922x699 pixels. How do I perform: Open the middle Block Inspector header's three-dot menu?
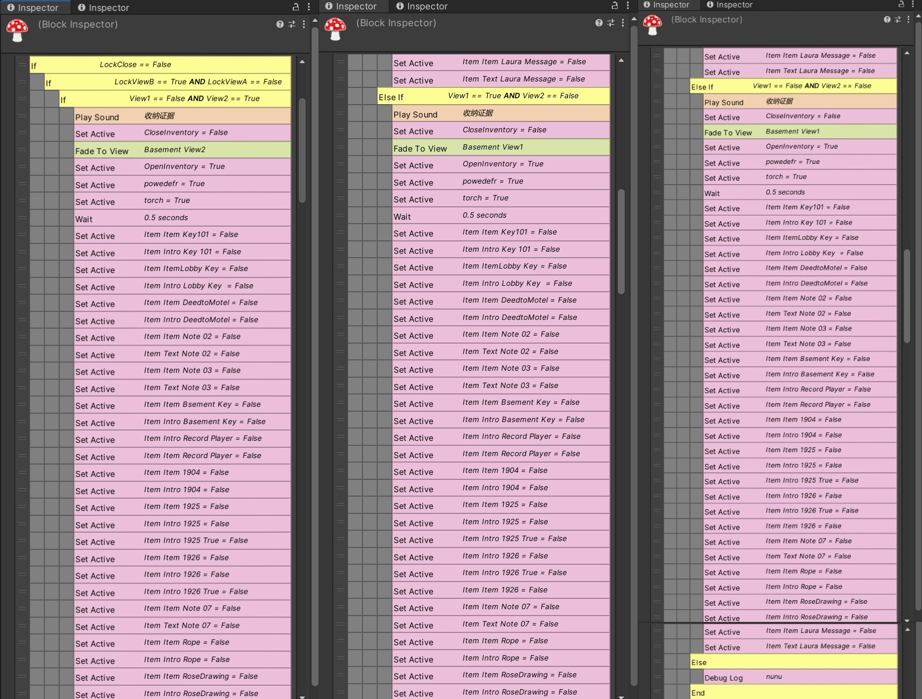tap(623, 23)
